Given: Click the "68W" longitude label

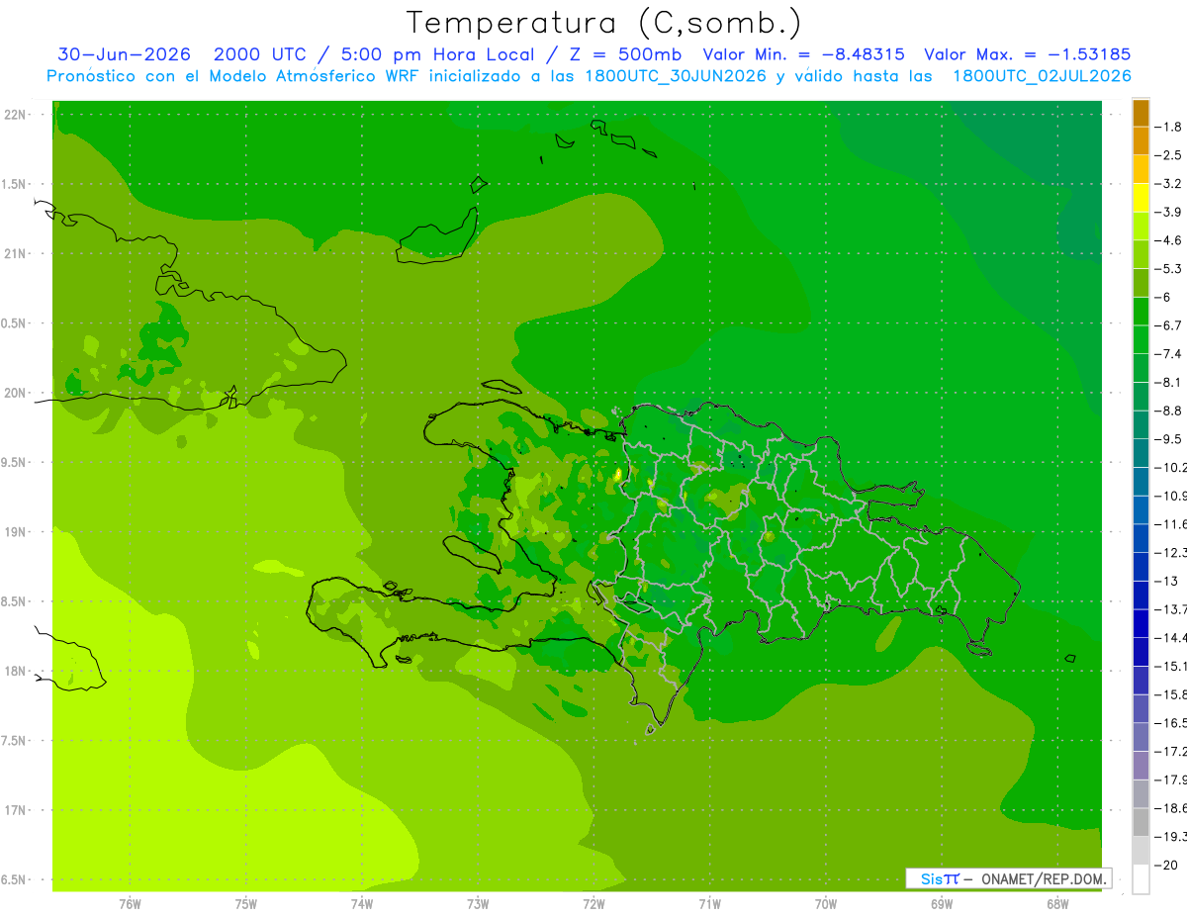Looking at the screenshot, I should click(x=1057, y=904).
